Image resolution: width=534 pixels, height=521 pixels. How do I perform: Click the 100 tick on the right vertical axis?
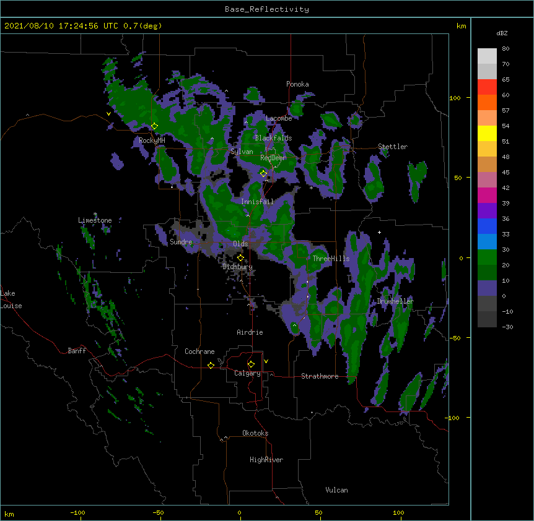(455, 98)
